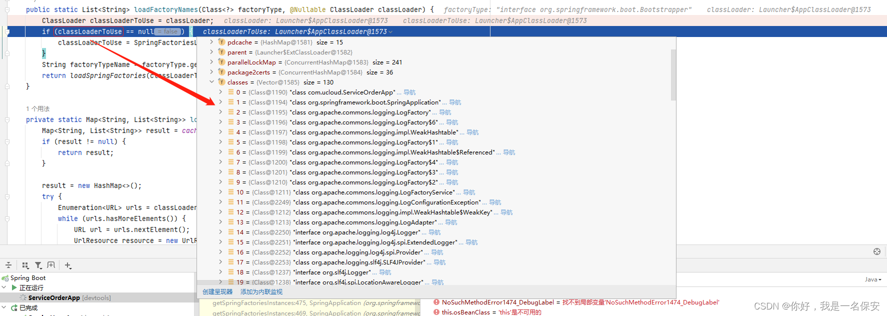887x316 pixels.
Task: Expand the parallelLockMap node
Action: click(x=211, y=62)
